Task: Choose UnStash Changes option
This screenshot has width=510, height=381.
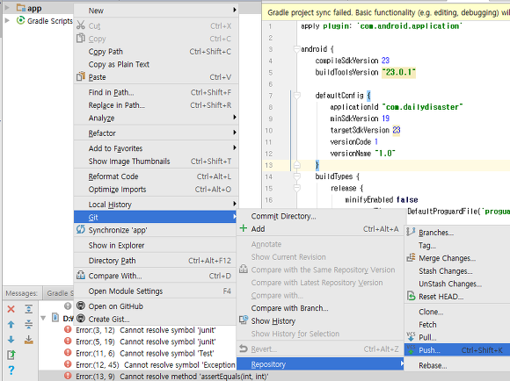Action: click(x=457, y=284)
